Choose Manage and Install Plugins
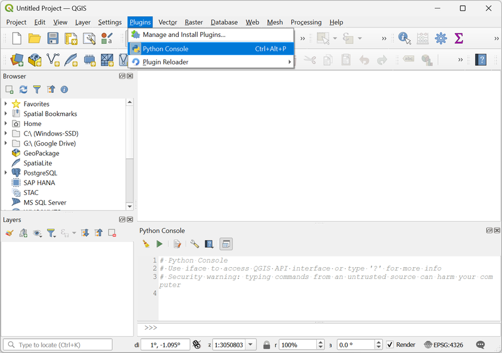 [211, 34]
